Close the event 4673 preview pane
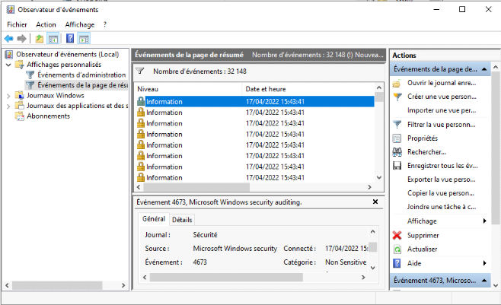This screenshot has width=501, height=305. pos(374,202)
